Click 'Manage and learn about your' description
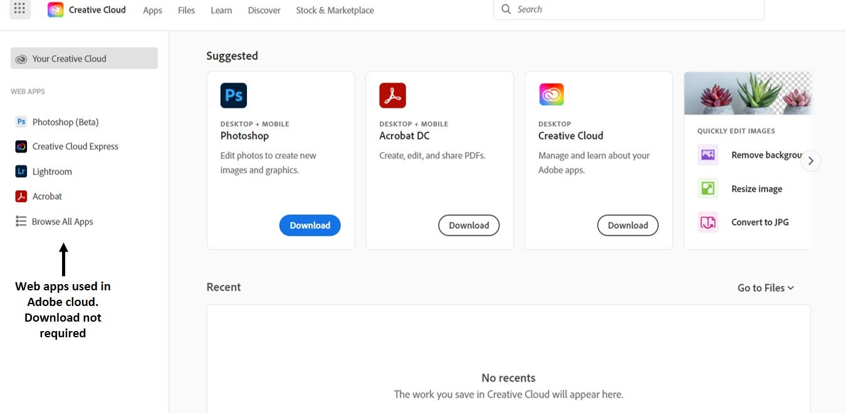Viewport: 846px width, 413px height. (594, 155)
